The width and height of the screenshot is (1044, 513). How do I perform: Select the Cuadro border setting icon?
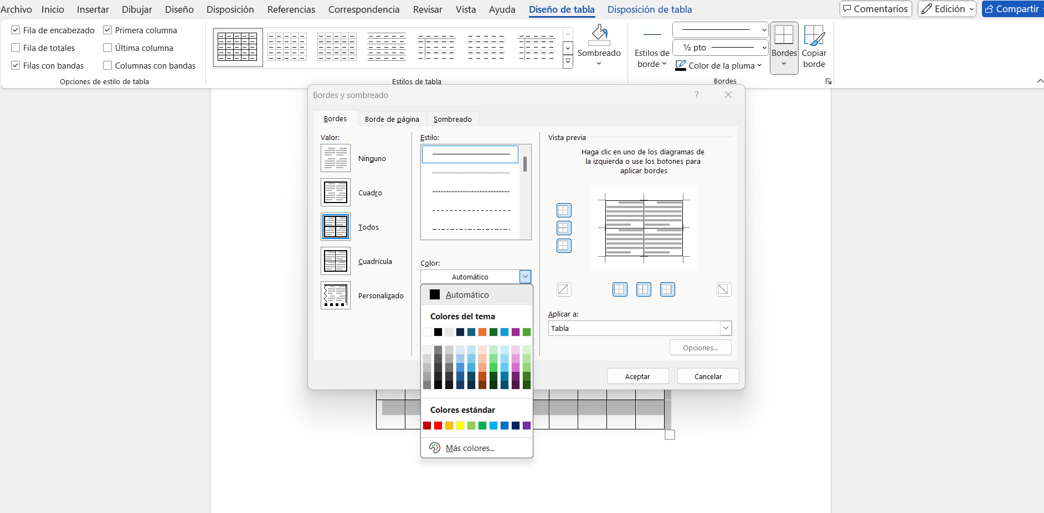(x=335, y=193)
